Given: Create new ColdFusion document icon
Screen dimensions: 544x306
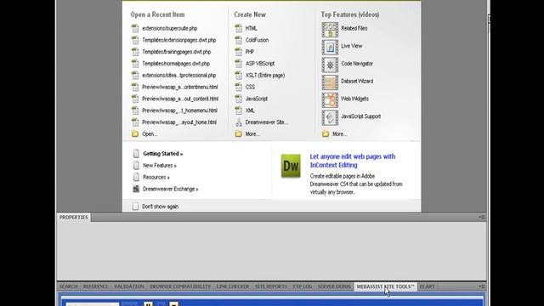Looking at the screenshot, I should [x=238, y=40].
